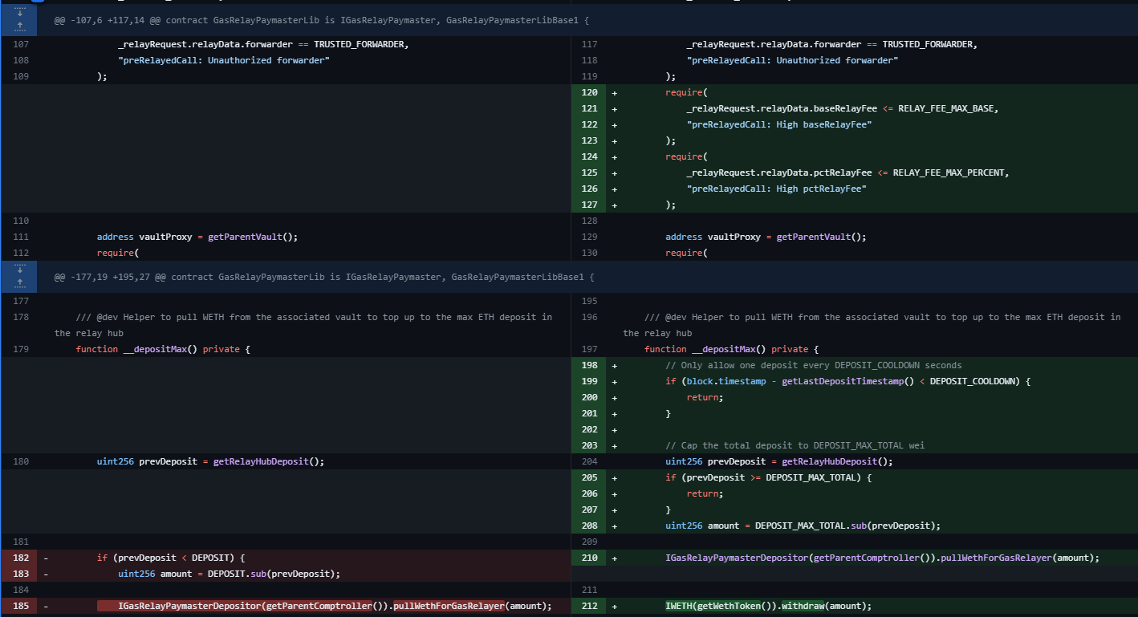Click added line number 120
Image resolution: width=1138 pixels, height=617 pixels.
click(x=589, y=92)
